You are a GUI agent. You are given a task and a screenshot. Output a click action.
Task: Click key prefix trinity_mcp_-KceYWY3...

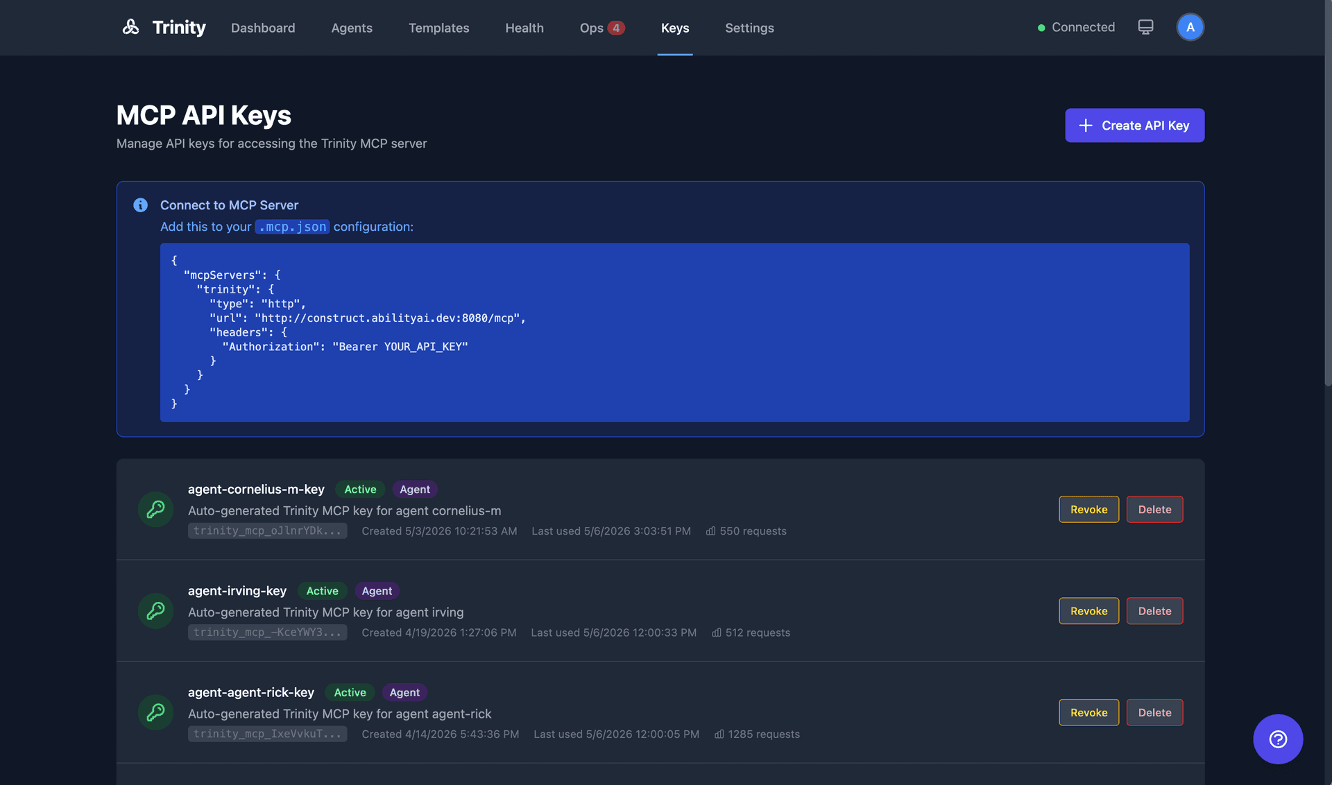tap(267, 632)
